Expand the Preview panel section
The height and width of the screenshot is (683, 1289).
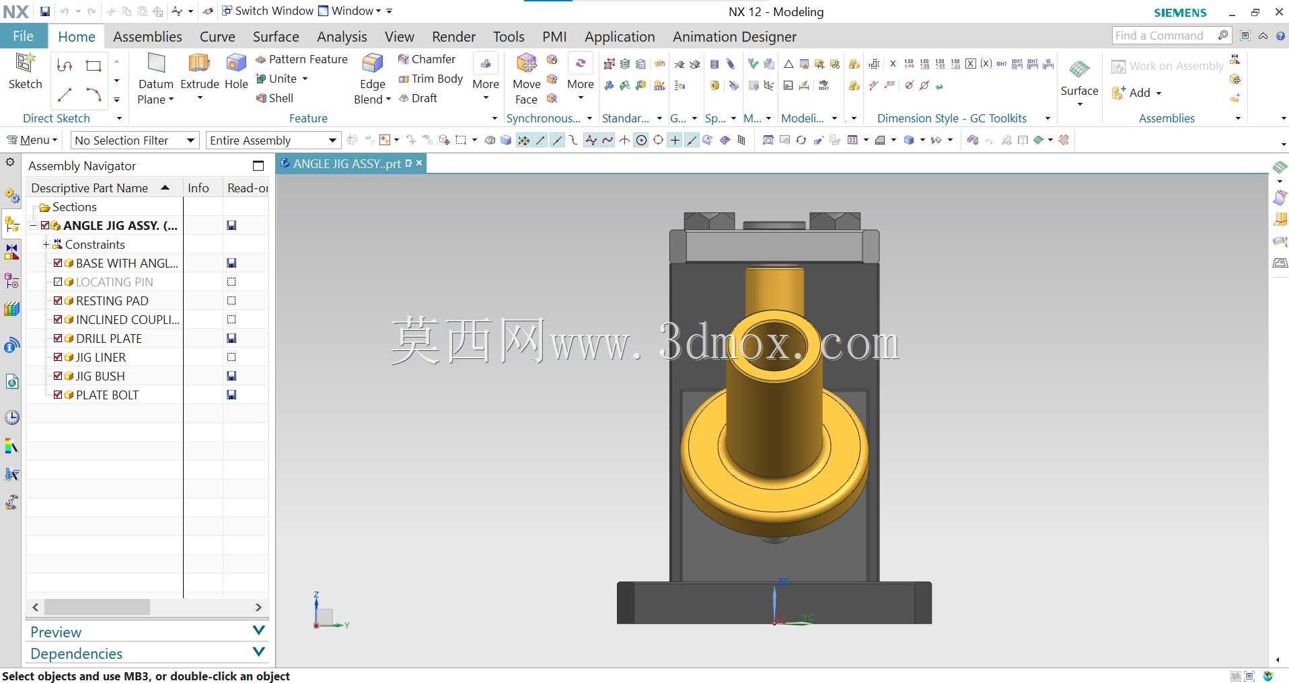[147, 631]
